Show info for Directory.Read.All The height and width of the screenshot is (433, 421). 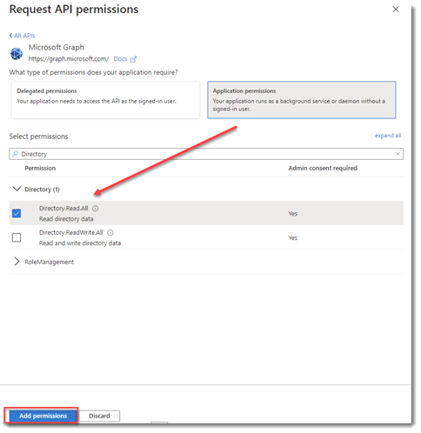coord(95,209)
